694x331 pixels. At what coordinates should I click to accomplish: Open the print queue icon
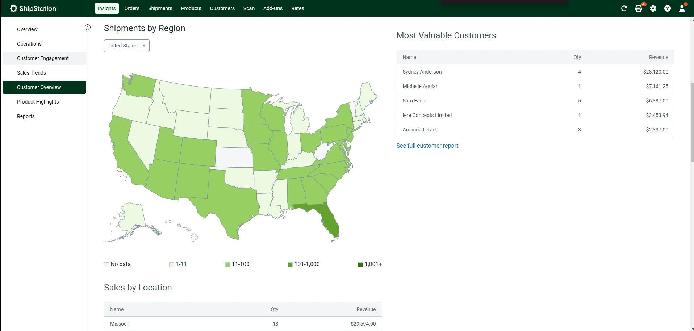(x=639, y=8)
